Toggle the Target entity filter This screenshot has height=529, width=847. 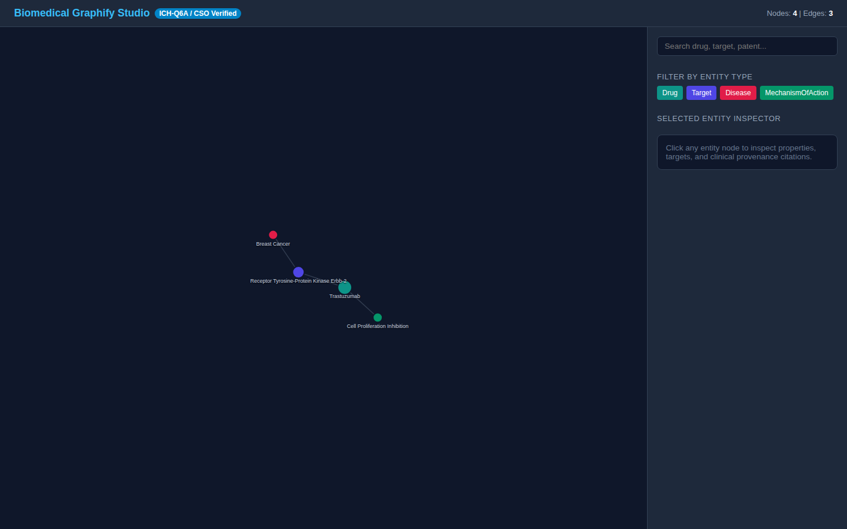tap(701, 93)
